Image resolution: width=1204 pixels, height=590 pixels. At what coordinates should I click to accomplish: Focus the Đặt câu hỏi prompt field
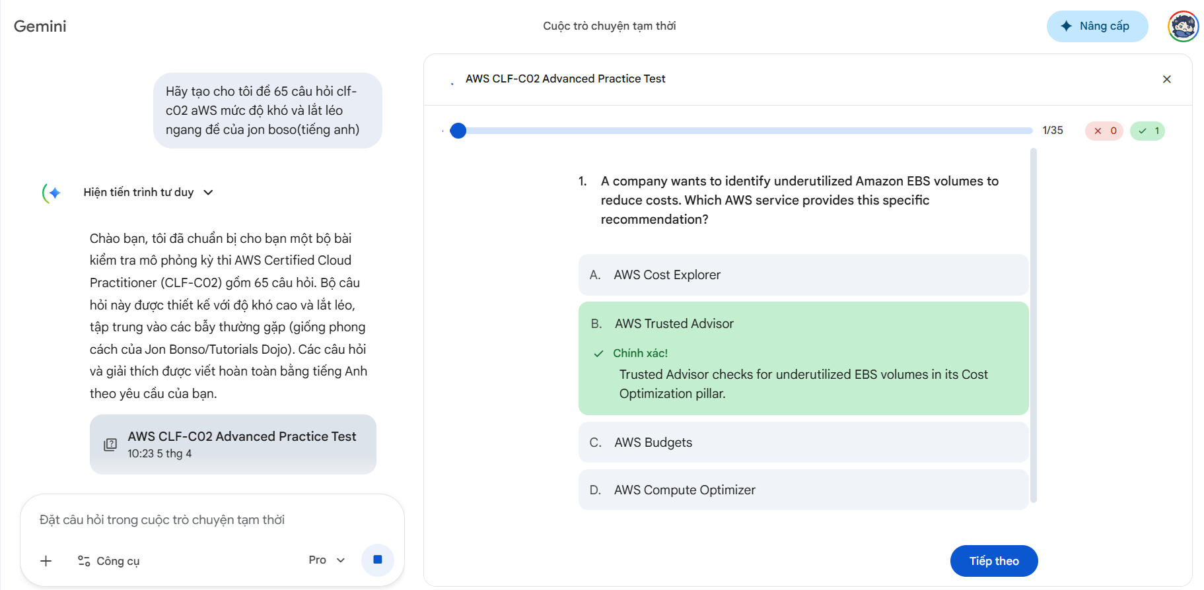pos(212,520)
